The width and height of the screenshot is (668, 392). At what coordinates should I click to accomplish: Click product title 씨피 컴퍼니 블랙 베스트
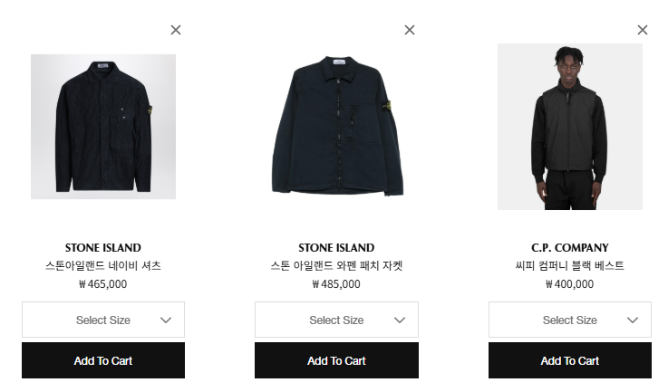point(569,265)
